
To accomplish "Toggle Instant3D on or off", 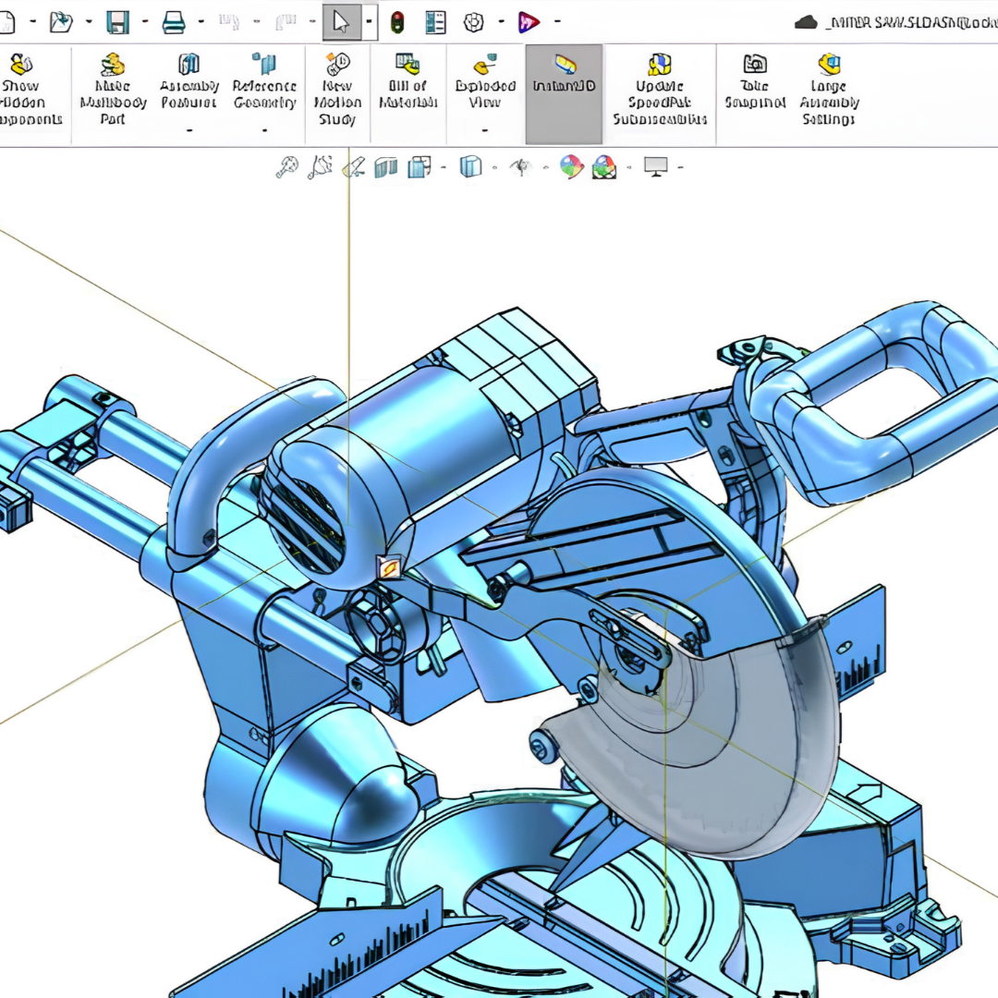I will [564, 94].
